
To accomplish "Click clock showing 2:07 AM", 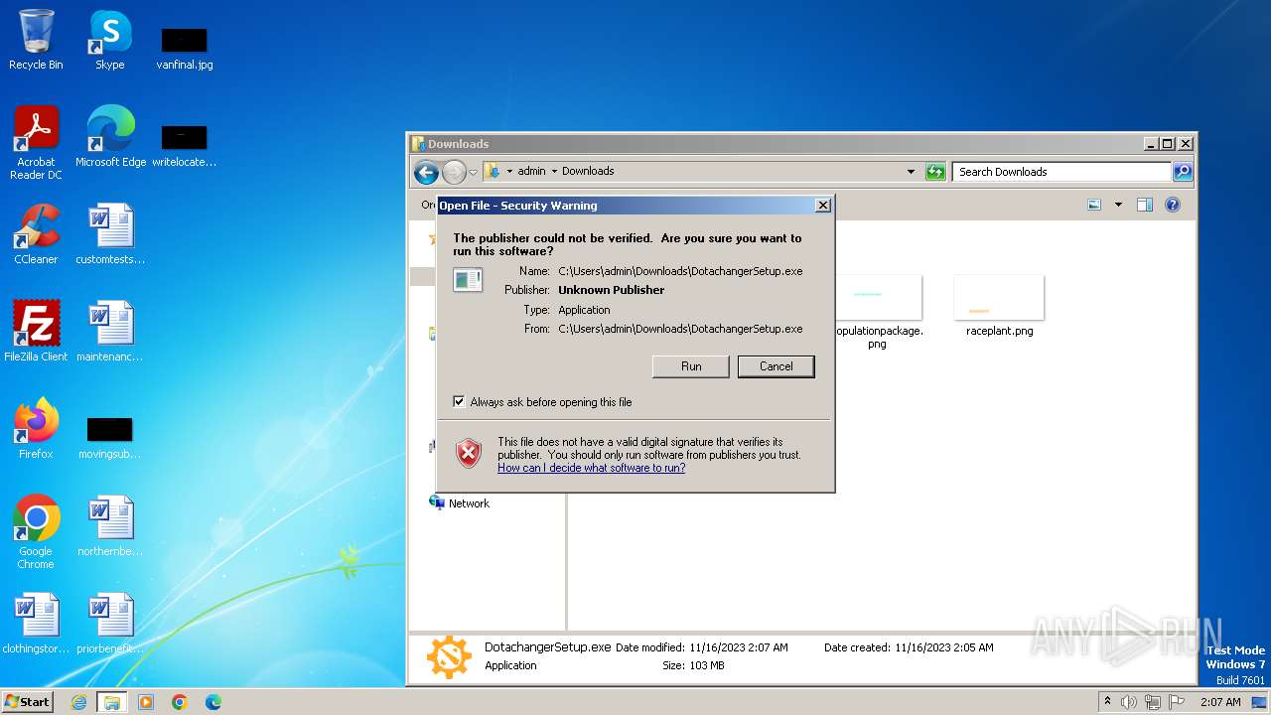I will [x=1220, y=702].
